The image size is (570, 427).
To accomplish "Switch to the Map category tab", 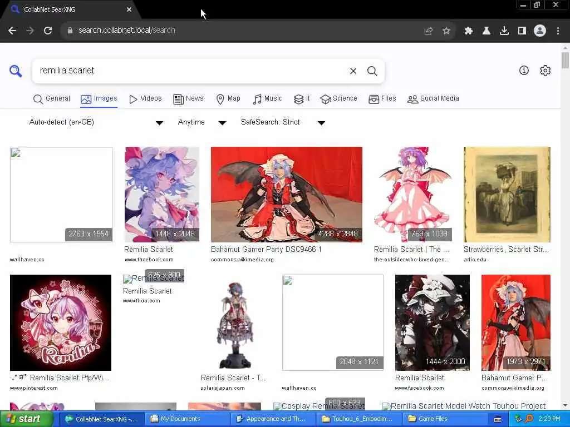I will 228,99.
